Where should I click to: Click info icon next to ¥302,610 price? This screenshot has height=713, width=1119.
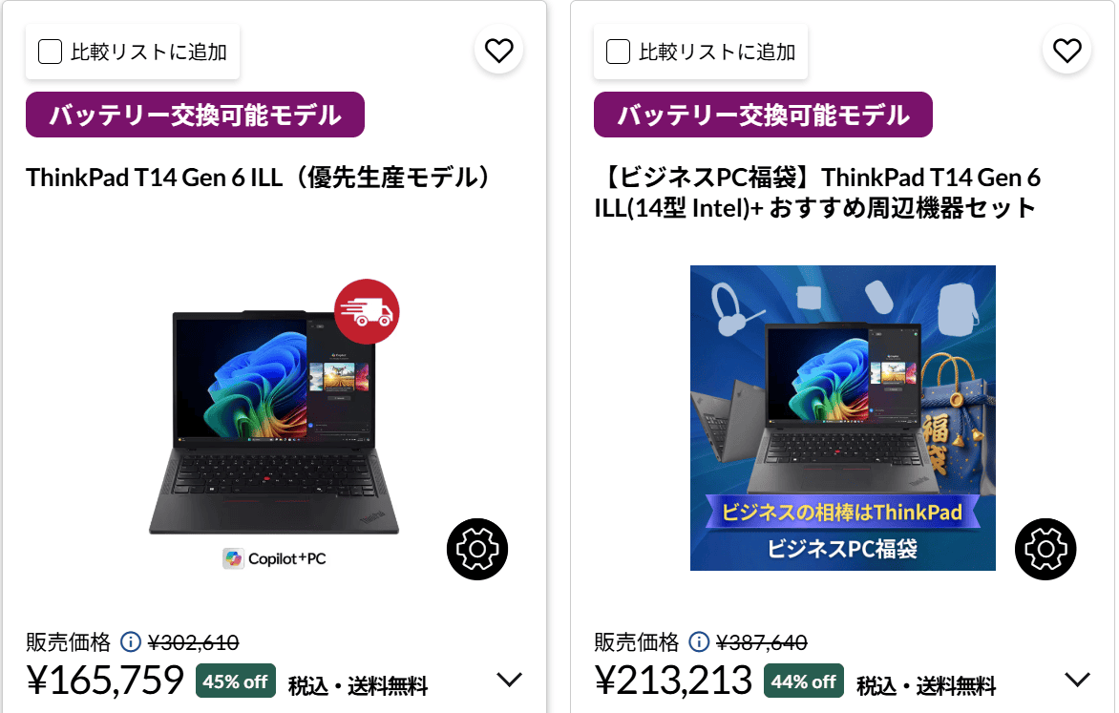coord(131,641)
